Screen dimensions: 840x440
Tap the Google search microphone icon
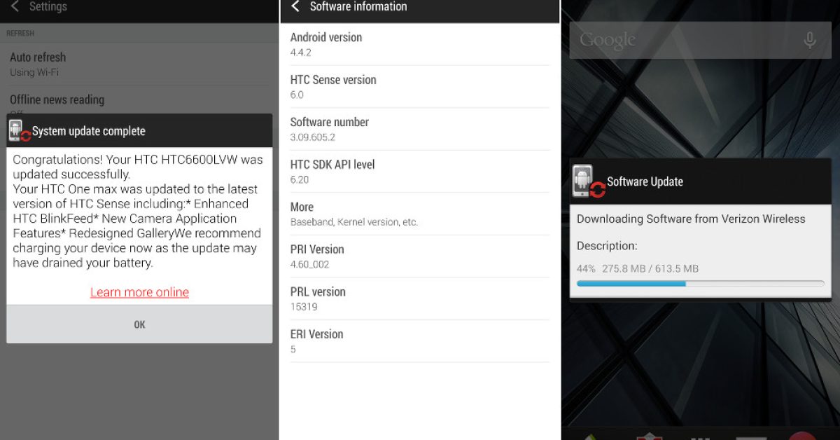click(810, 40)
